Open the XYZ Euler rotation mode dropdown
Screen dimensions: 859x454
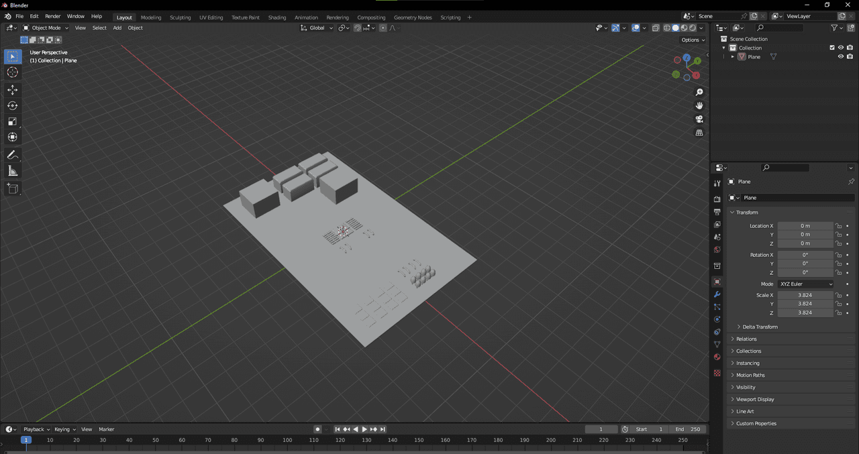point(805,284)
